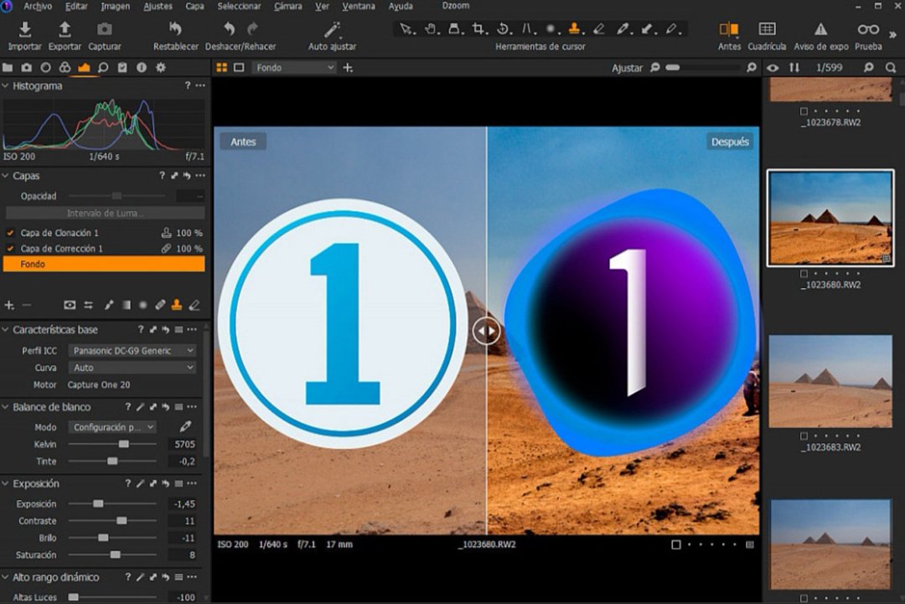Click the Exportar toolbar icon
Viewport: 905px width, 604px height.
[65, 30]
